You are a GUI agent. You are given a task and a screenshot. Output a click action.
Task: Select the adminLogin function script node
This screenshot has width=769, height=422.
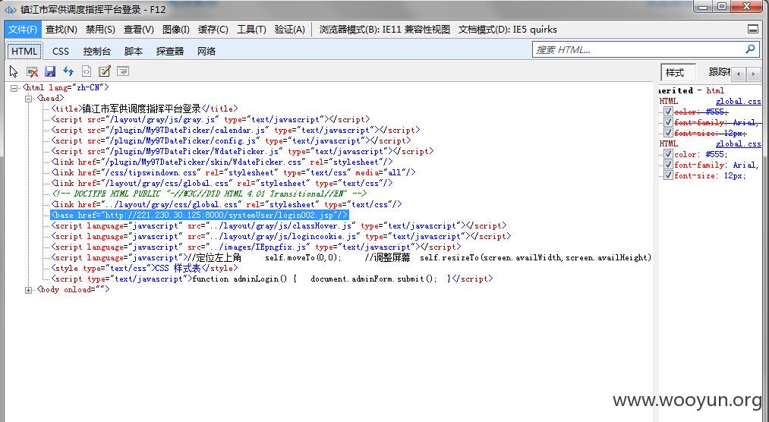coord(272,279)
